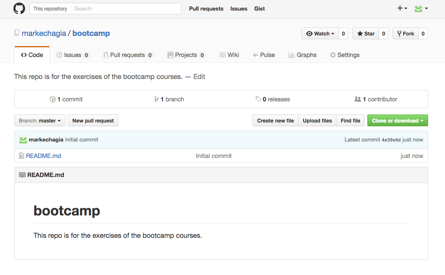The width and height of the screenshot is (445, 275).
Task: Open Initial commit message in latest commit bar
Action: point(81,139)
